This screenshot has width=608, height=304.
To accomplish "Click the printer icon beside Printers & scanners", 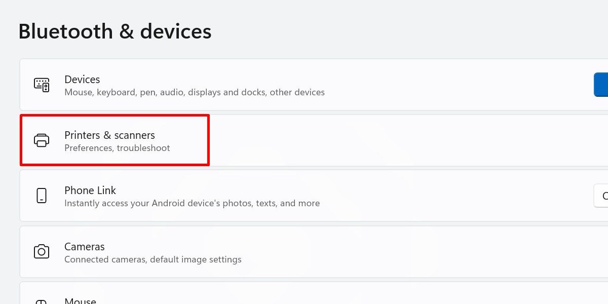I will click(x=42, y=140).
